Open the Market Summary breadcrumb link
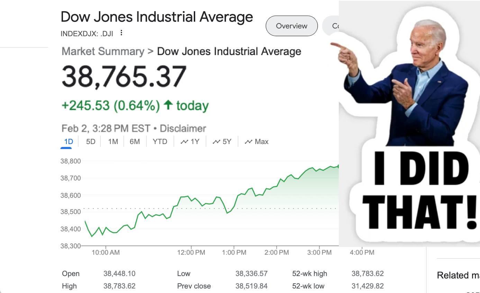 (x=103, y=52)
